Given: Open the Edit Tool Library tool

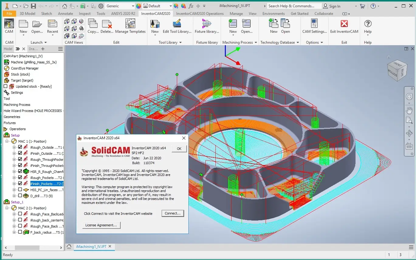Looking at the screenshot, I should coord(177,26).
